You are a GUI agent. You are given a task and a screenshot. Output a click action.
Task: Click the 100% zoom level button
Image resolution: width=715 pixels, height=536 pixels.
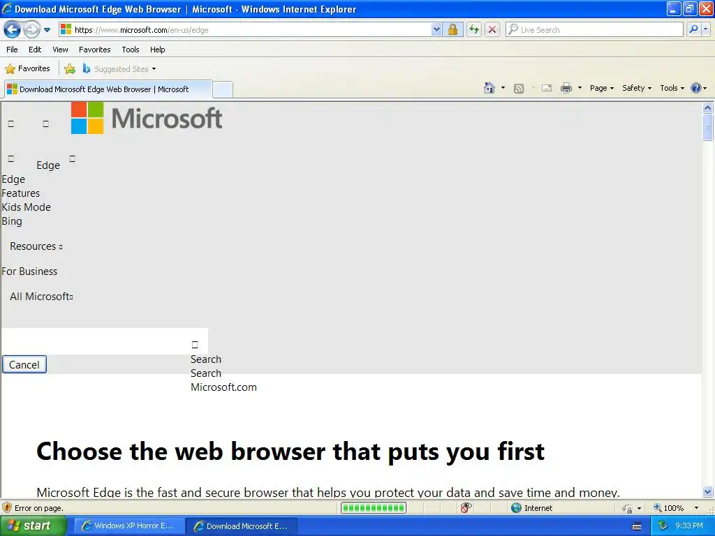pyautogui.click(x=669, y=508)
